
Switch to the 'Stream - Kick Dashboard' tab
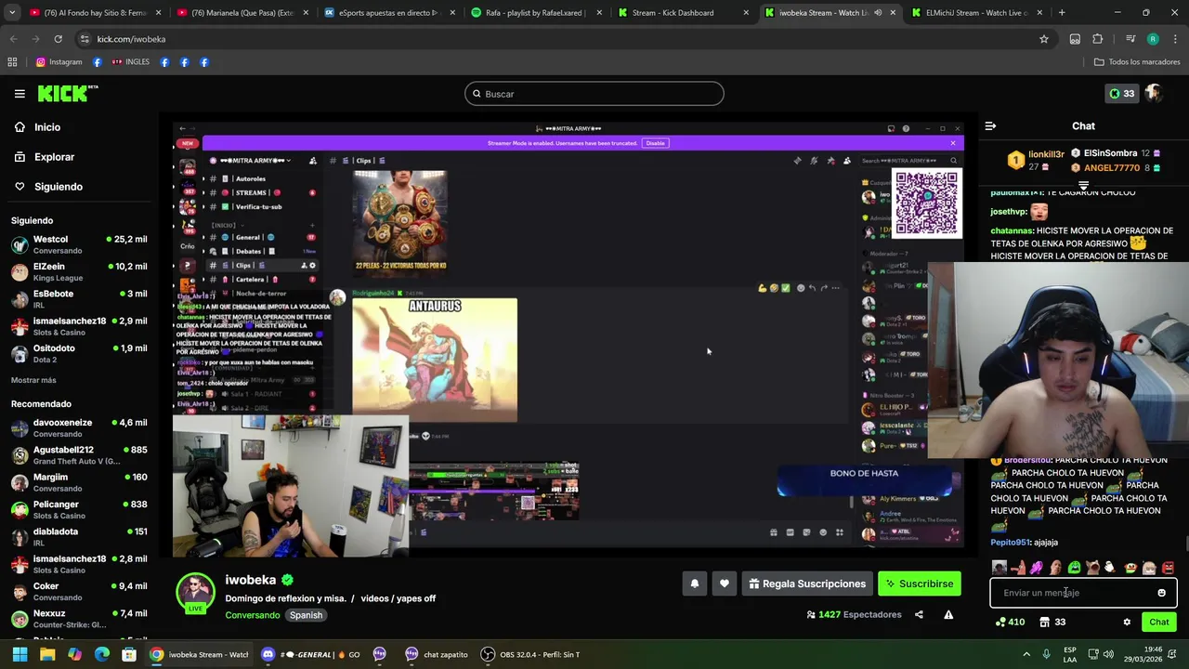coord(683,13)
